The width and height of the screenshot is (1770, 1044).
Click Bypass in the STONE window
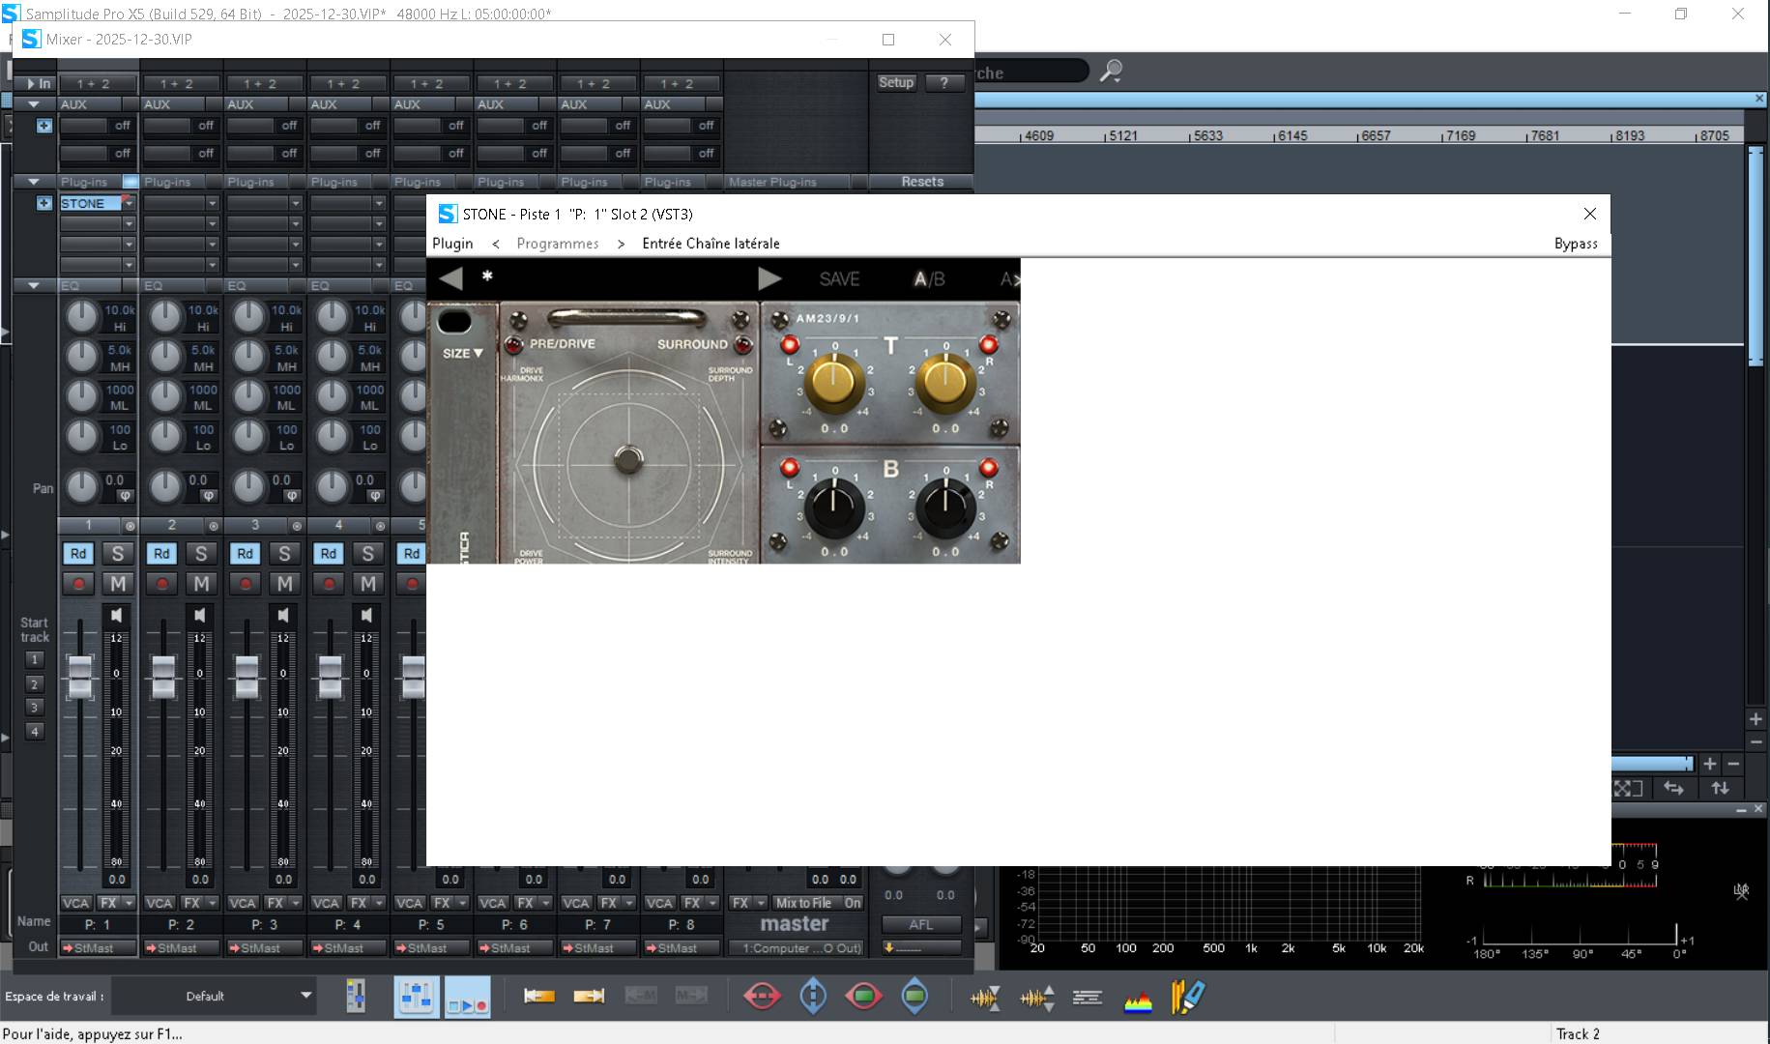pos(1576,244)
